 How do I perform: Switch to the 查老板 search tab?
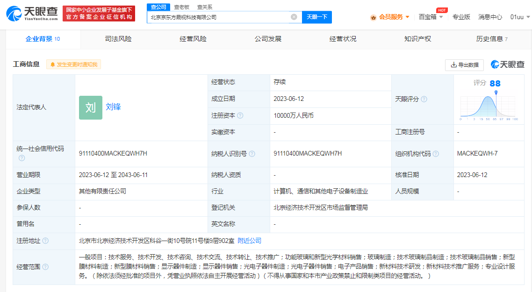[x=181, y=7]
